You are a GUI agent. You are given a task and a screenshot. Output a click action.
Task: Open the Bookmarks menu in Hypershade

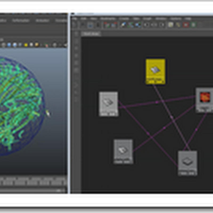[108, 19]
